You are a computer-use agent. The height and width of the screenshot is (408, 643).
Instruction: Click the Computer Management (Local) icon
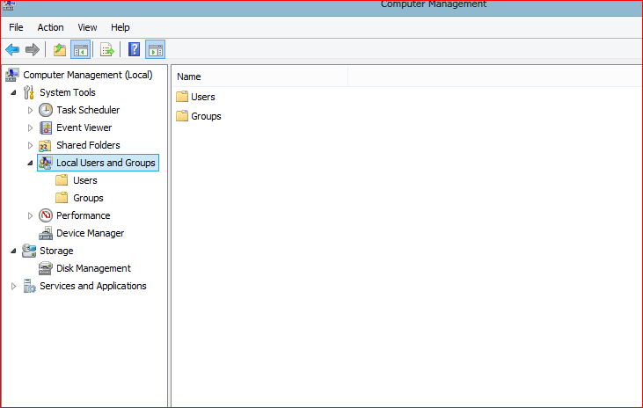tap(12, 75)
